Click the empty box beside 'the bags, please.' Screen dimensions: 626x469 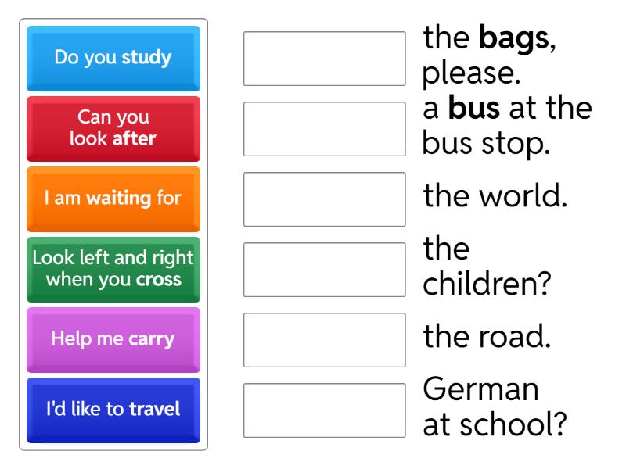coord(324,59)
